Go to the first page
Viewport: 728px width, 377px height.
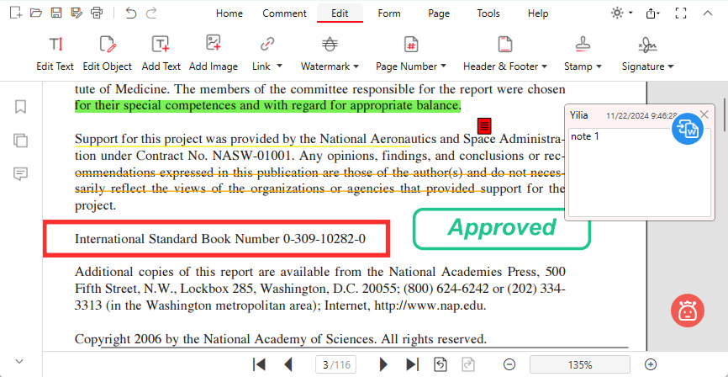259,364
